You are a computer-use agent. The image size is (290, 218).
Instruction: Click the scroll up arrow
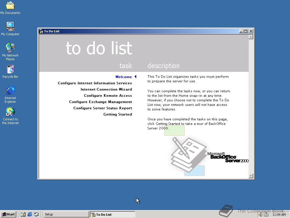[x=251, y=37]
